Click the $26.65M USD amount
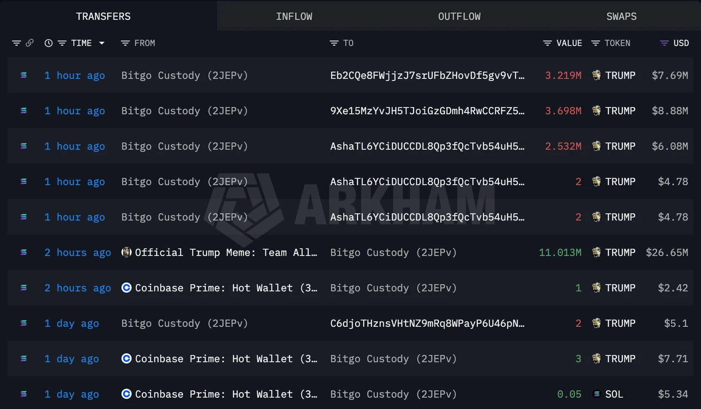 tap(667, 253)
